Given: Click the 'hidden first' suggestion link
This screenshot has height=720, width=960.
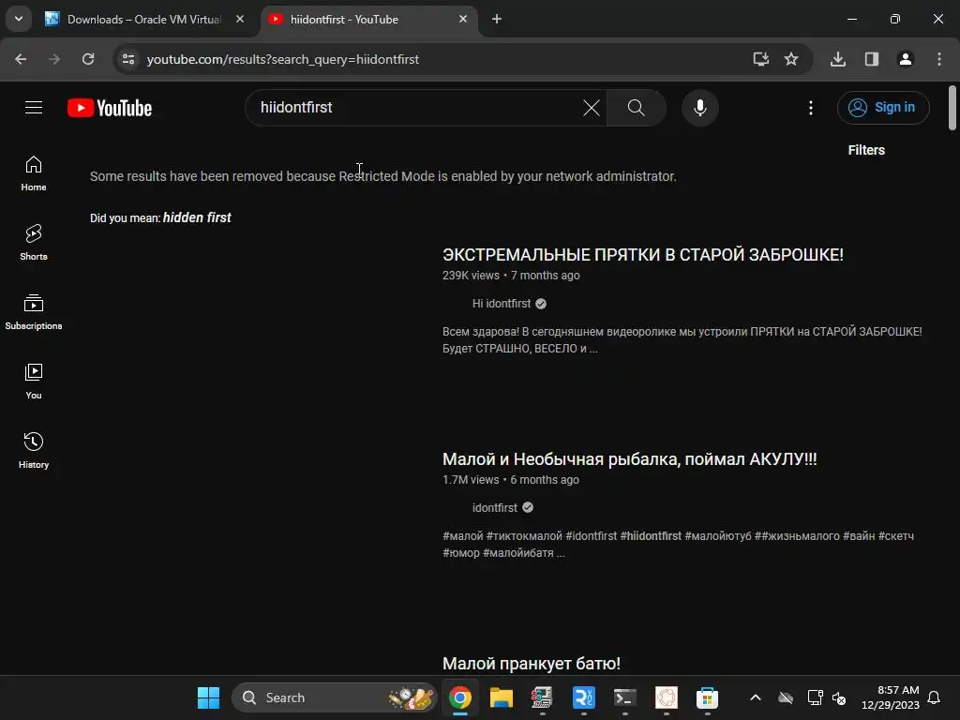Looking at the screenshot, I should 197,217.
